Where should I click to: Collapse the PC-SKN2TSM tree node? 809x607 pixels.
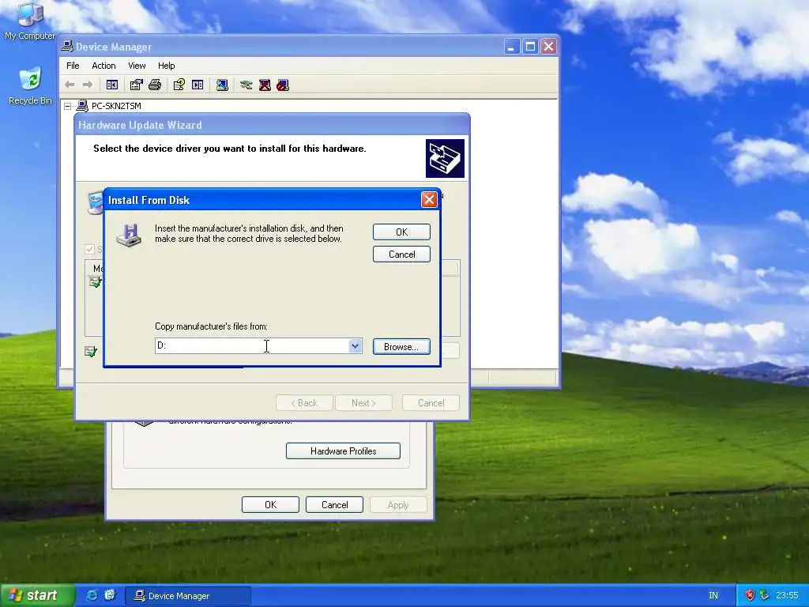68,107
